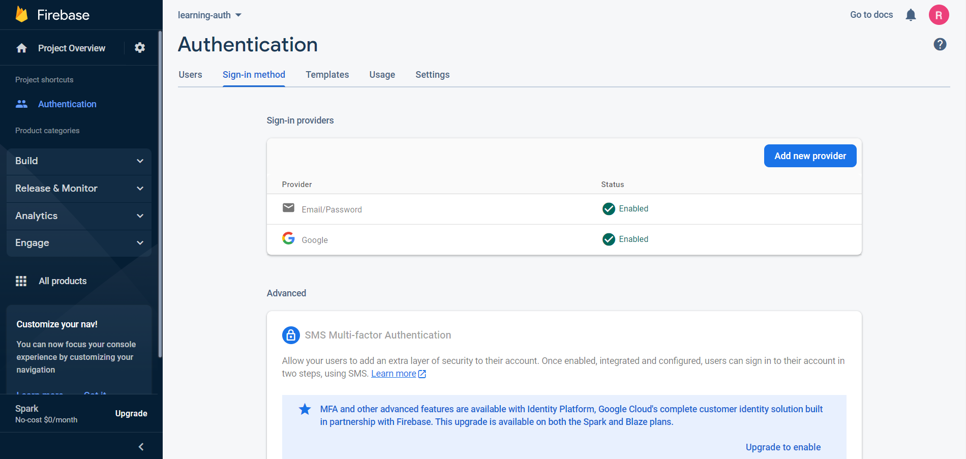Click the Status column header
Screen dimensions: 966x459
pos(613,185)
